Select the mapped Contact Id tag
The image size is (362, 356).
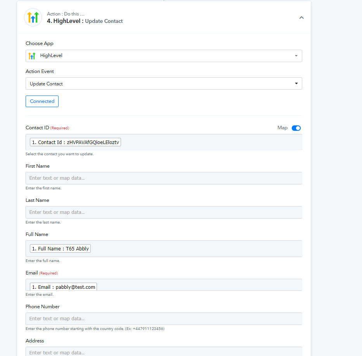(x=75, y=142)
